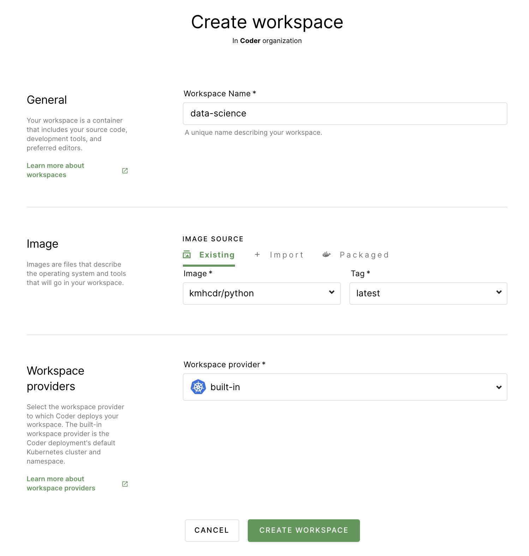Click the 'Tag *' field label
Screen dimensions: 529x556
pos(360,274)
